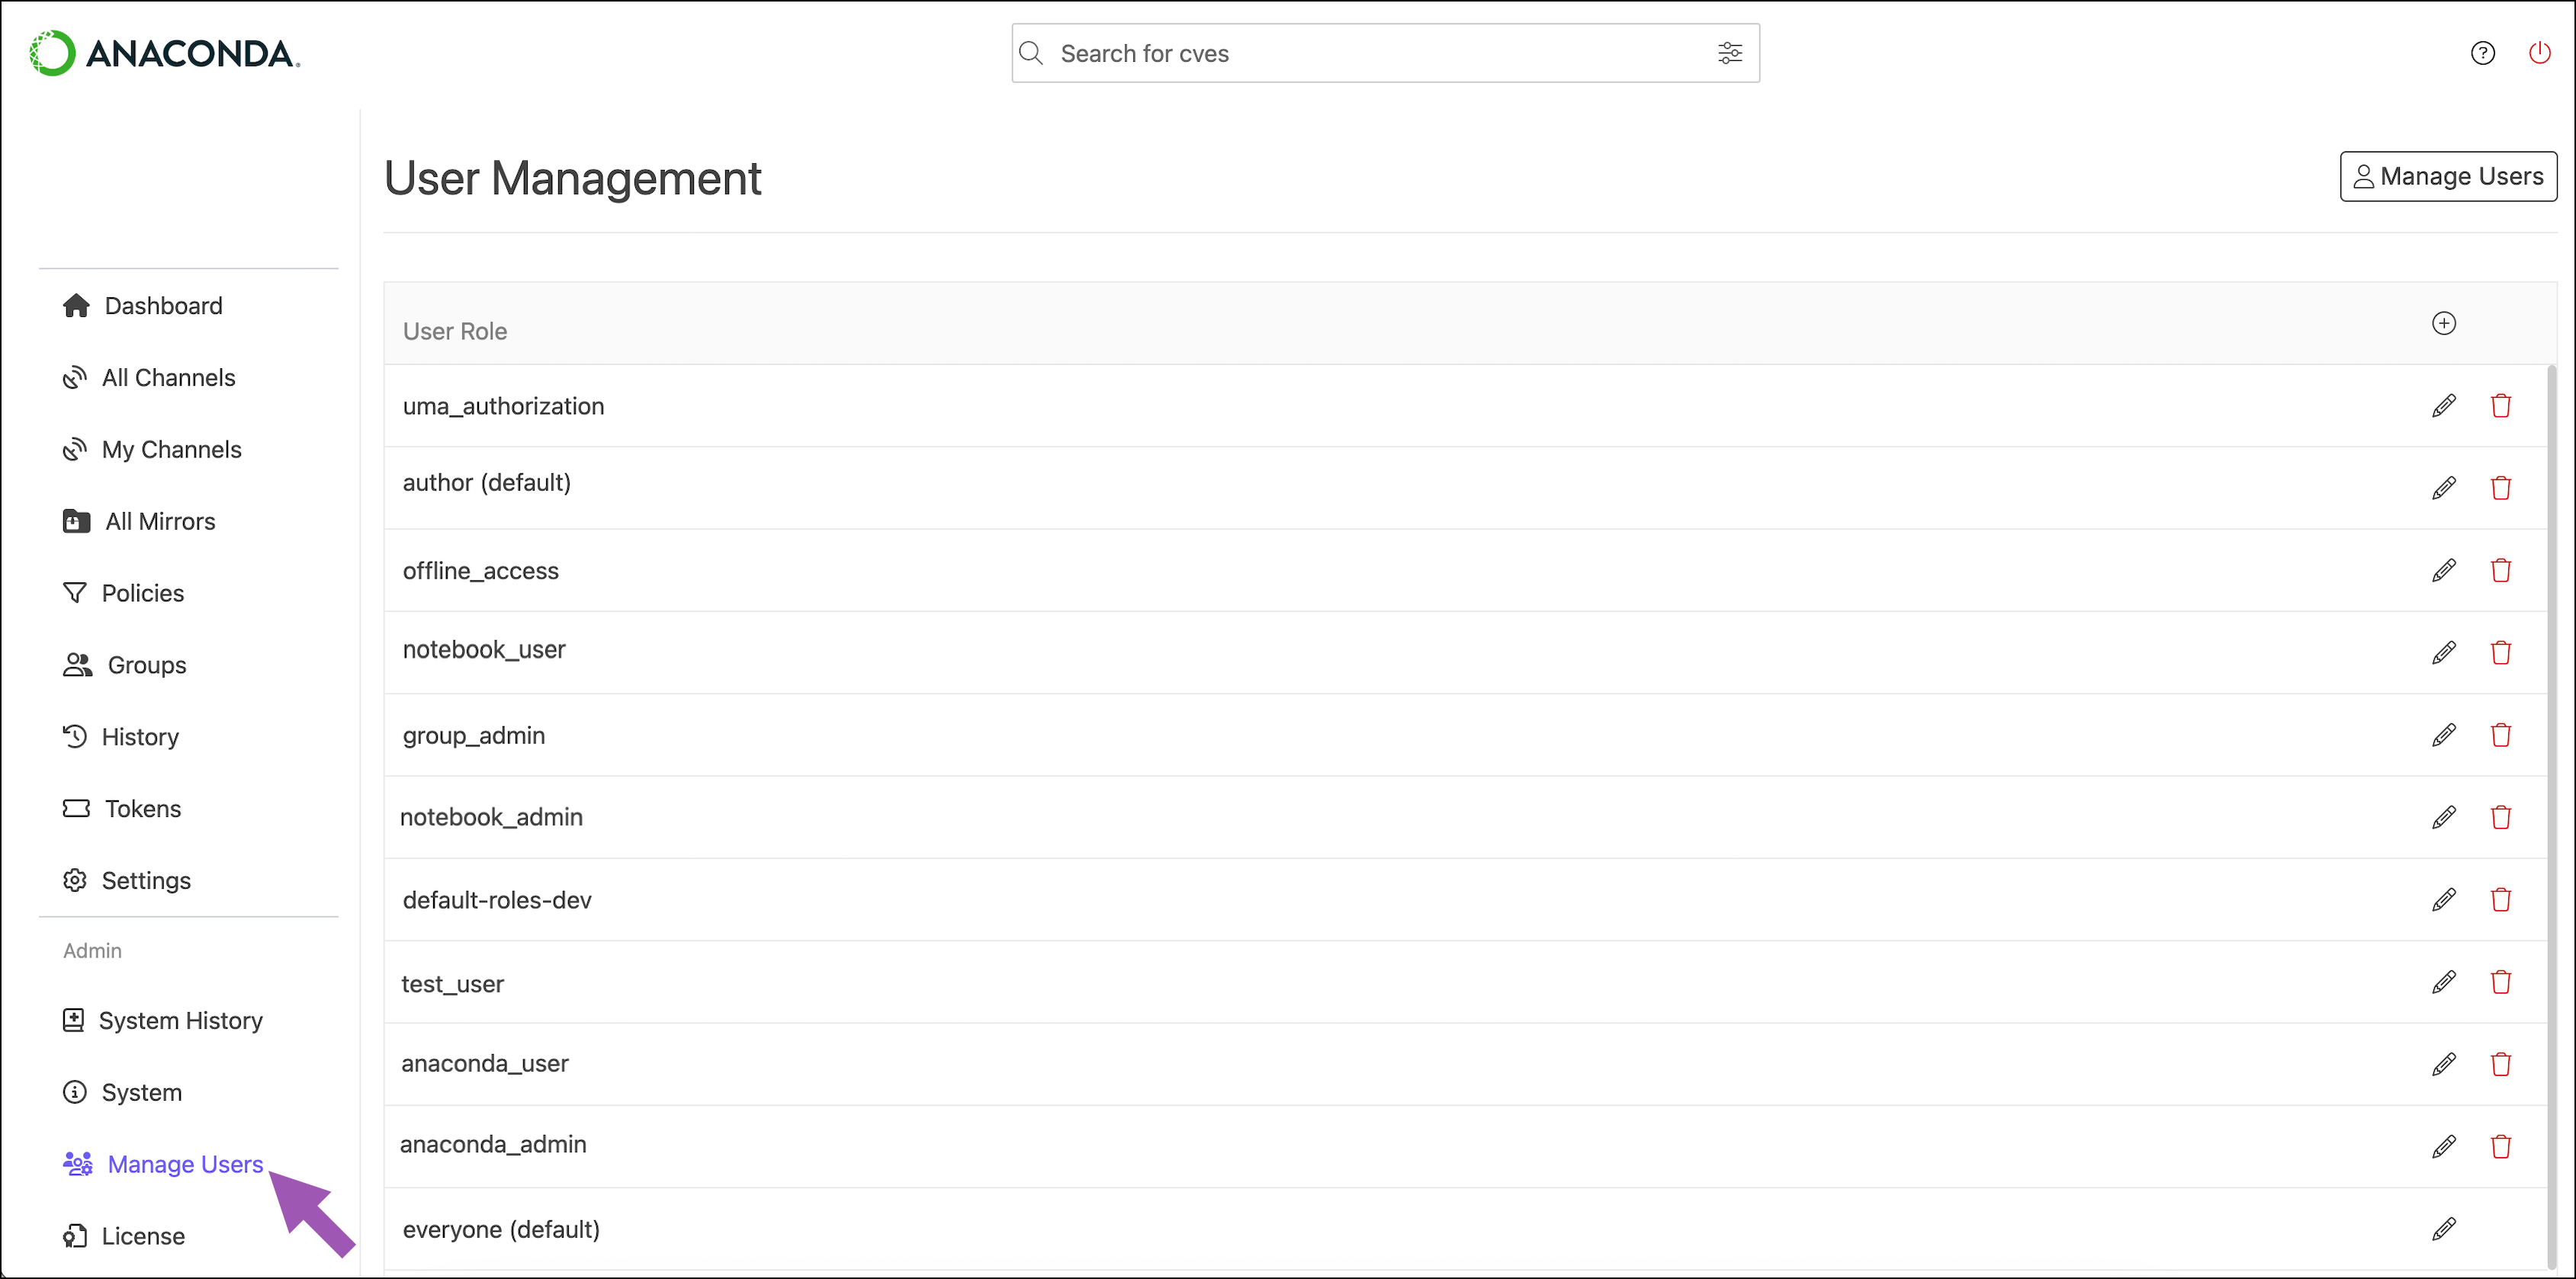Click the help question mark icon
The height and width of the screenshot is (1279, 2576).
tap(2482, 53)
